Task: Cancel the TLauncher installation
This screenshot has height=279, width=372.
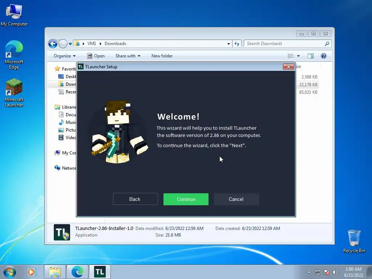Action: [x=236, y=199]
